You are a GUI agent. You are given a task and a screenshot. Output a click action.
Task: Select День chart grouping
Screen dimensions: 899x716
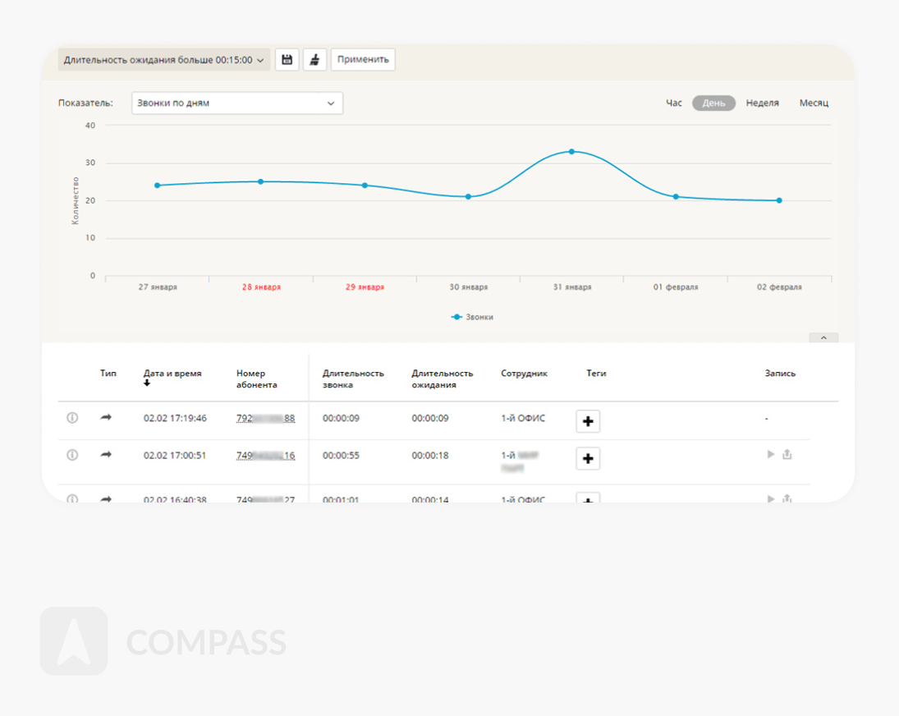[713, 103]
